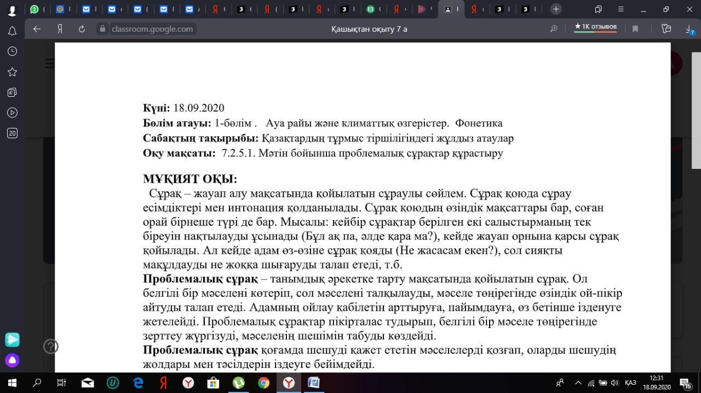Switch to the sound waveform tab
The image size is (701, 393).
coord(422,9)
